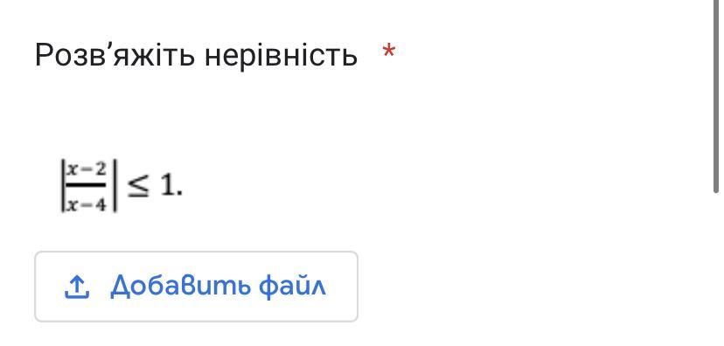Select the "Розв'яжіть нерівність" question title
The image size is (724, 346).
pyautogui.click(x=196, y=55)
